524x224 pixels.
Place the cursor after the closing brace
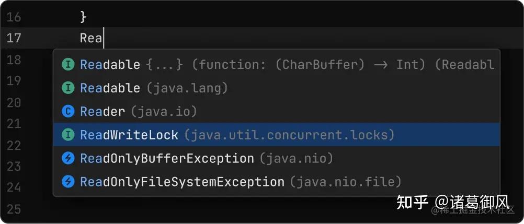coord(87,17)
